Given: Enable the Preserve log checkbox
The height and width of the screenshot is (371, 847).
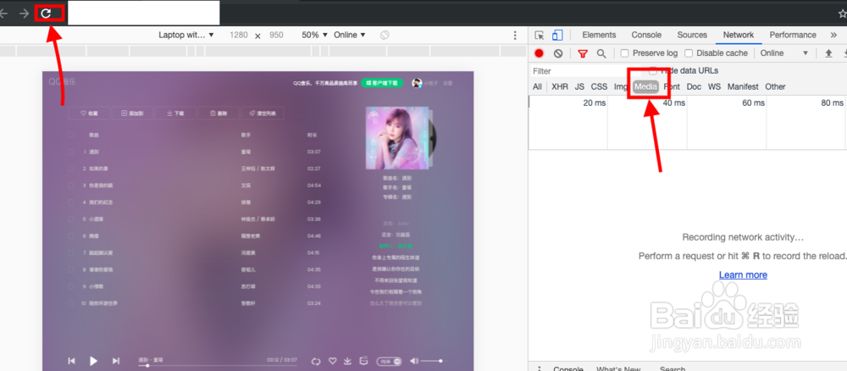Looking at the screenshot, I should (624, 53).
